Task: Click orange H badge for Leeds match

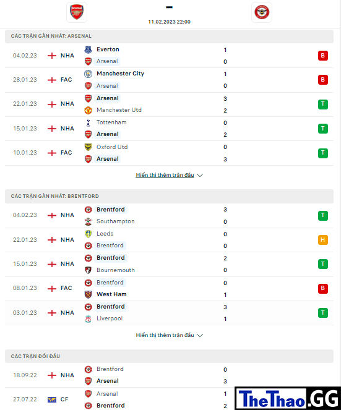Action: point(322,240)
